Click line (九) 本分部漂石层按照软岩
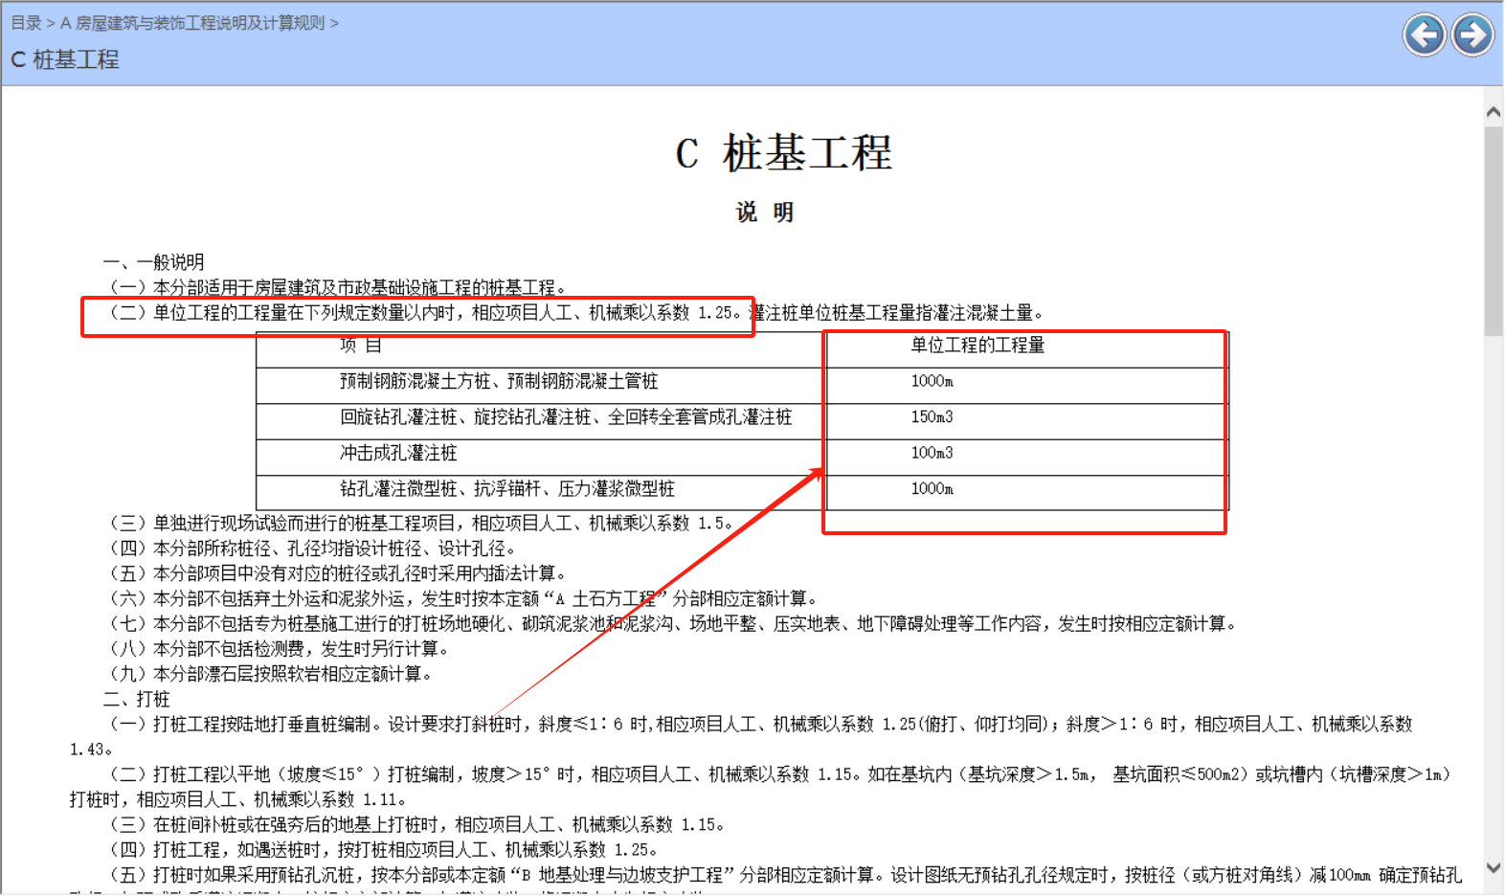 click(271, 674)
